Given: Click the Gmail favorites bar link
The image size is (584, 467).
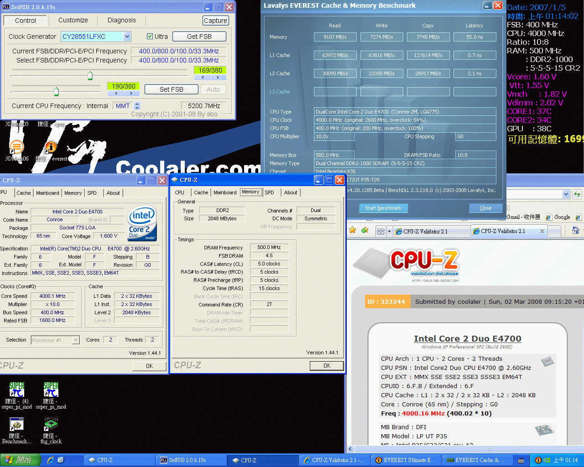Looking at the screenshot, I should pos(523,217).
